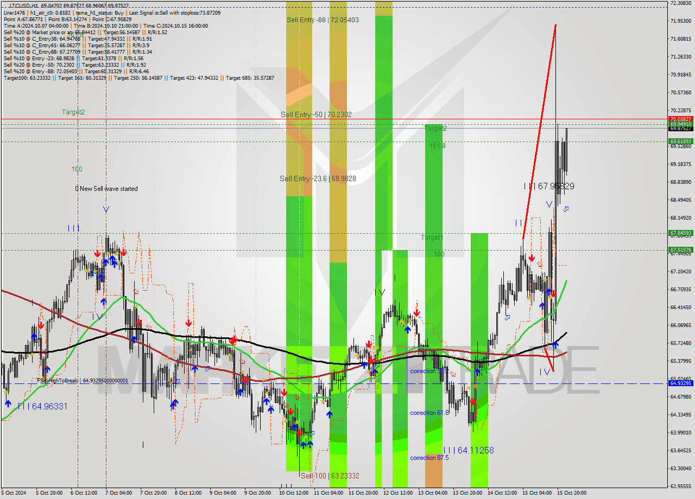Click the '5 Oct 2024' time axis label
695x499 pixels.
13,493
